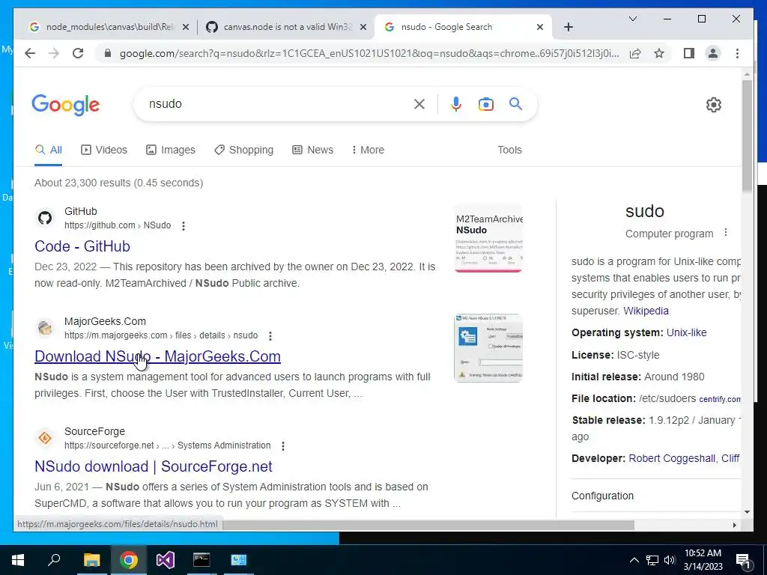Viewport: 767px width, 575px height.
Task: Close the nsudo Google Search tab
Action: tap(539, 27)
